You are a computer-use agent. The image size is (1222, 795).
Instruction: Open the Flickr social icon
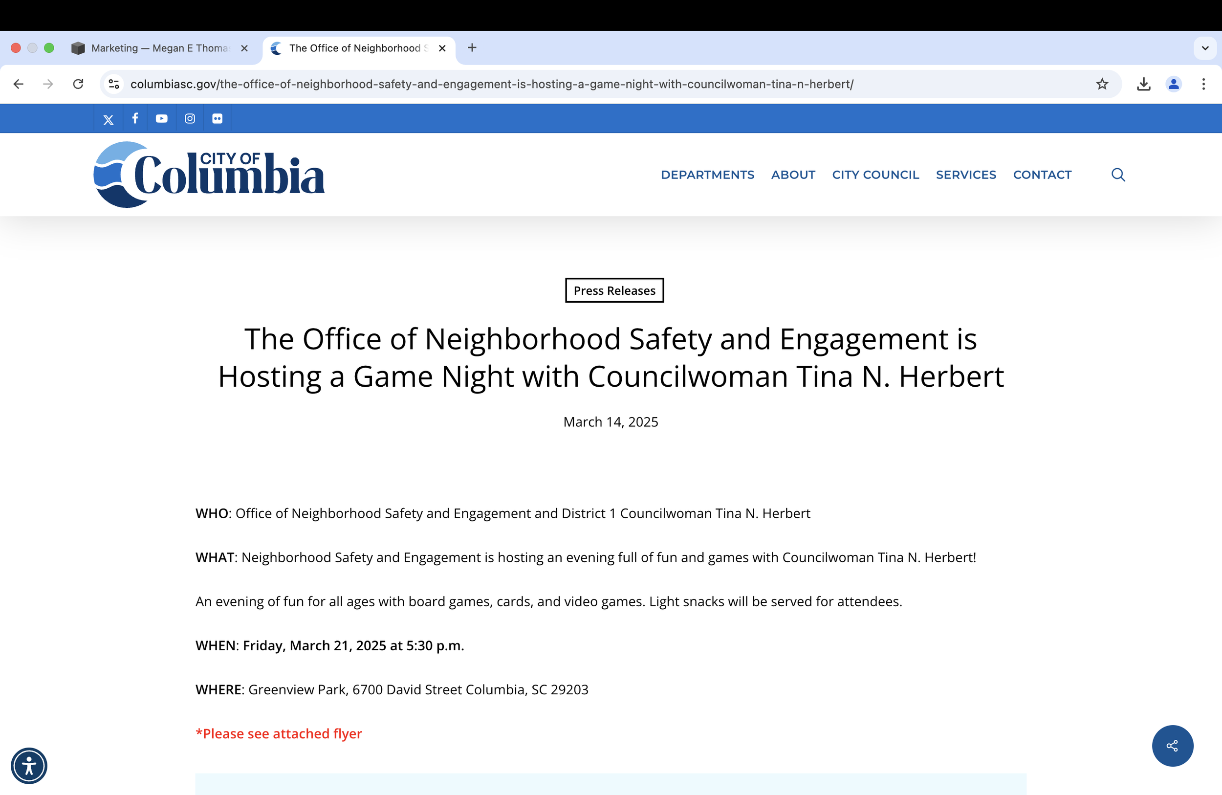click(x=217, y=119)
